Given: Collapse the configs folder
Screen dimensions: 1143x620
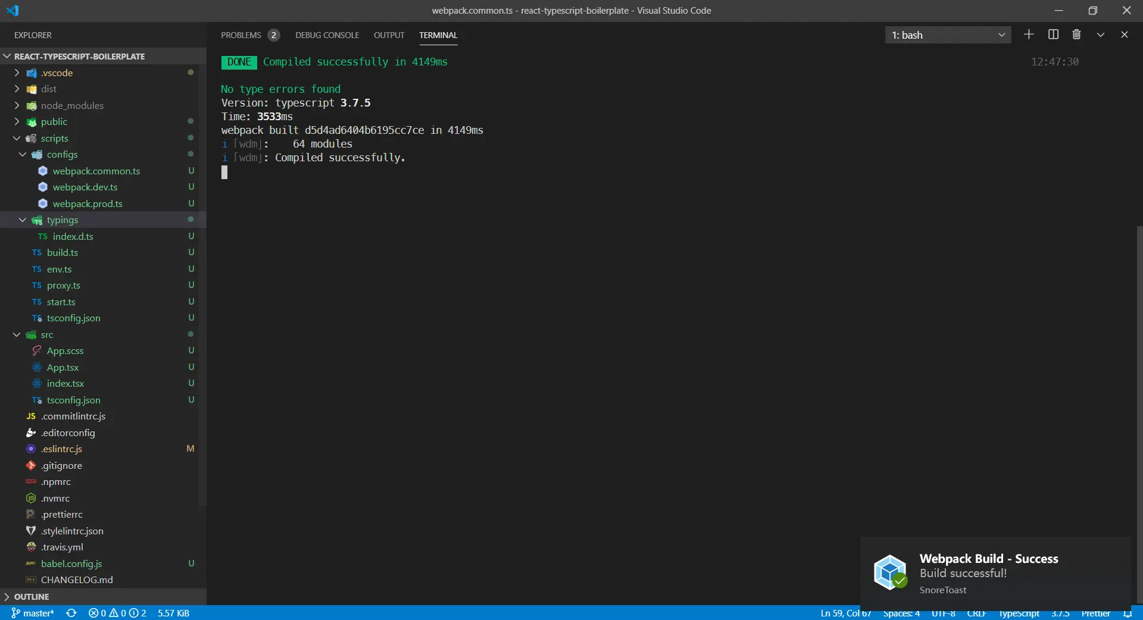Looking at the screenshot, I should click(x=103, y=154).
